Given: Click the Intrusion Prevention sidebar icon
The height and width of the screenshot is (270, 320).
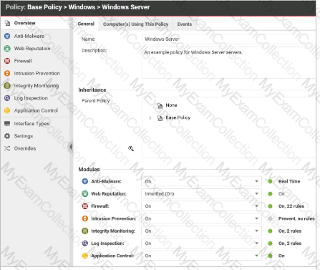Looking at the screenshot, I should tap(7, 73).
